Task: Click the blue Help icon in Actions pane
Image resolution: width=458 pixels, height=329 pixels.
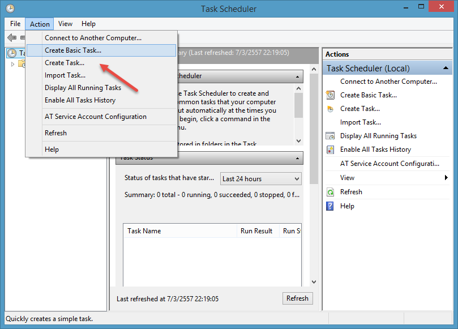Action: 331,206
